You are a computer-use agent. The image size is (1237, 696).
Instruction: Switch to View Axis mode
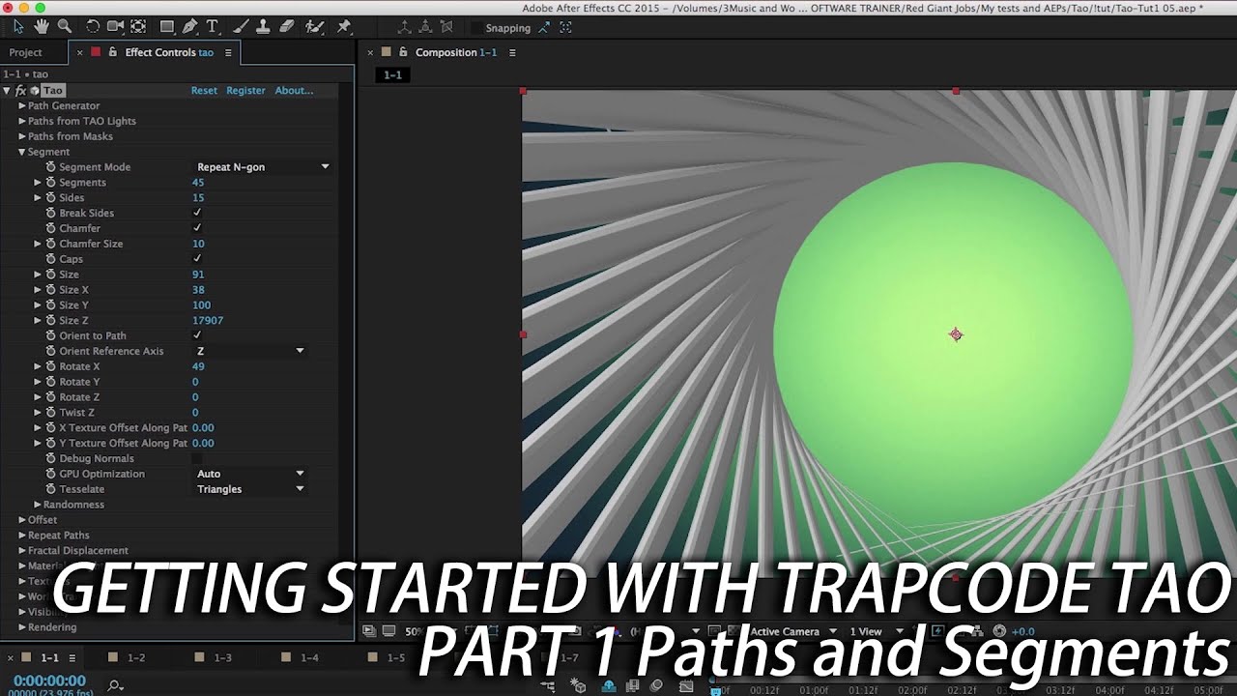(x=447, y=27)
